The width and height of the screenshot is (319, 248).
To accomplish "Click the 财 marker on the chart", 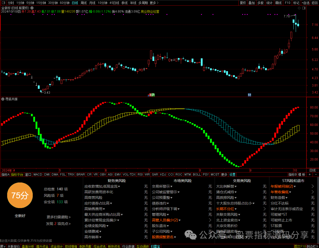I will (249, 95).
